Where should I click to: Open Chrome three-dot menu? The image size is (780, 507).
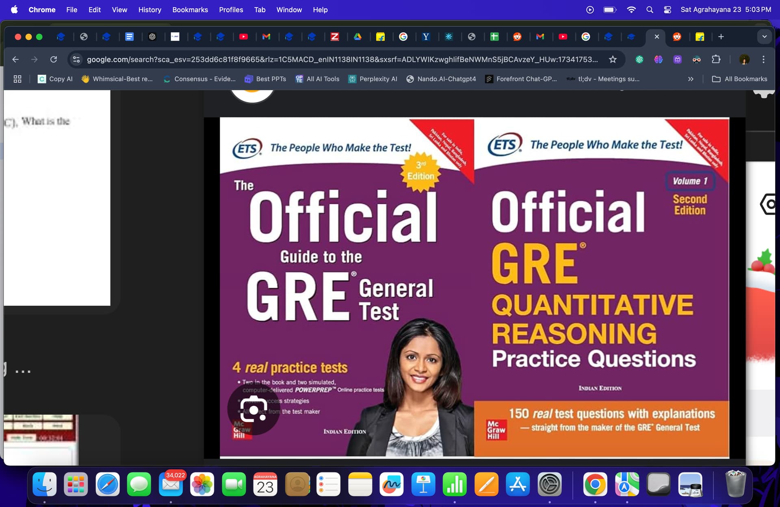click(x=763, y=60)
